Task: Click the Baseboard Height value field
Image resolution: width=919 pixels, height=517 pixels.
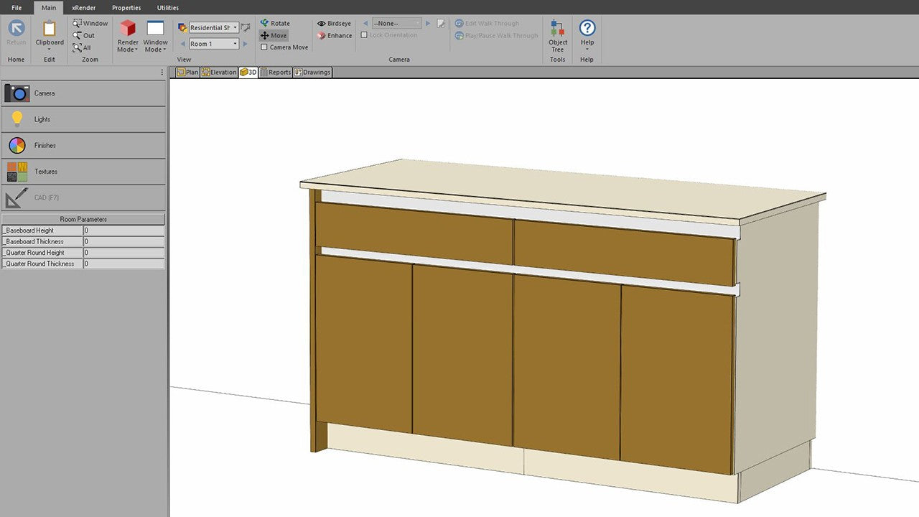Action: [x=123, y=230]
